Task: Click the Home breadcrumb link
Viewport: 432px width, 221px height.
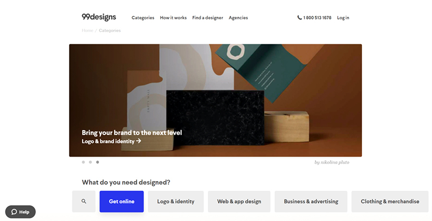Action: [x=87, y=30]
